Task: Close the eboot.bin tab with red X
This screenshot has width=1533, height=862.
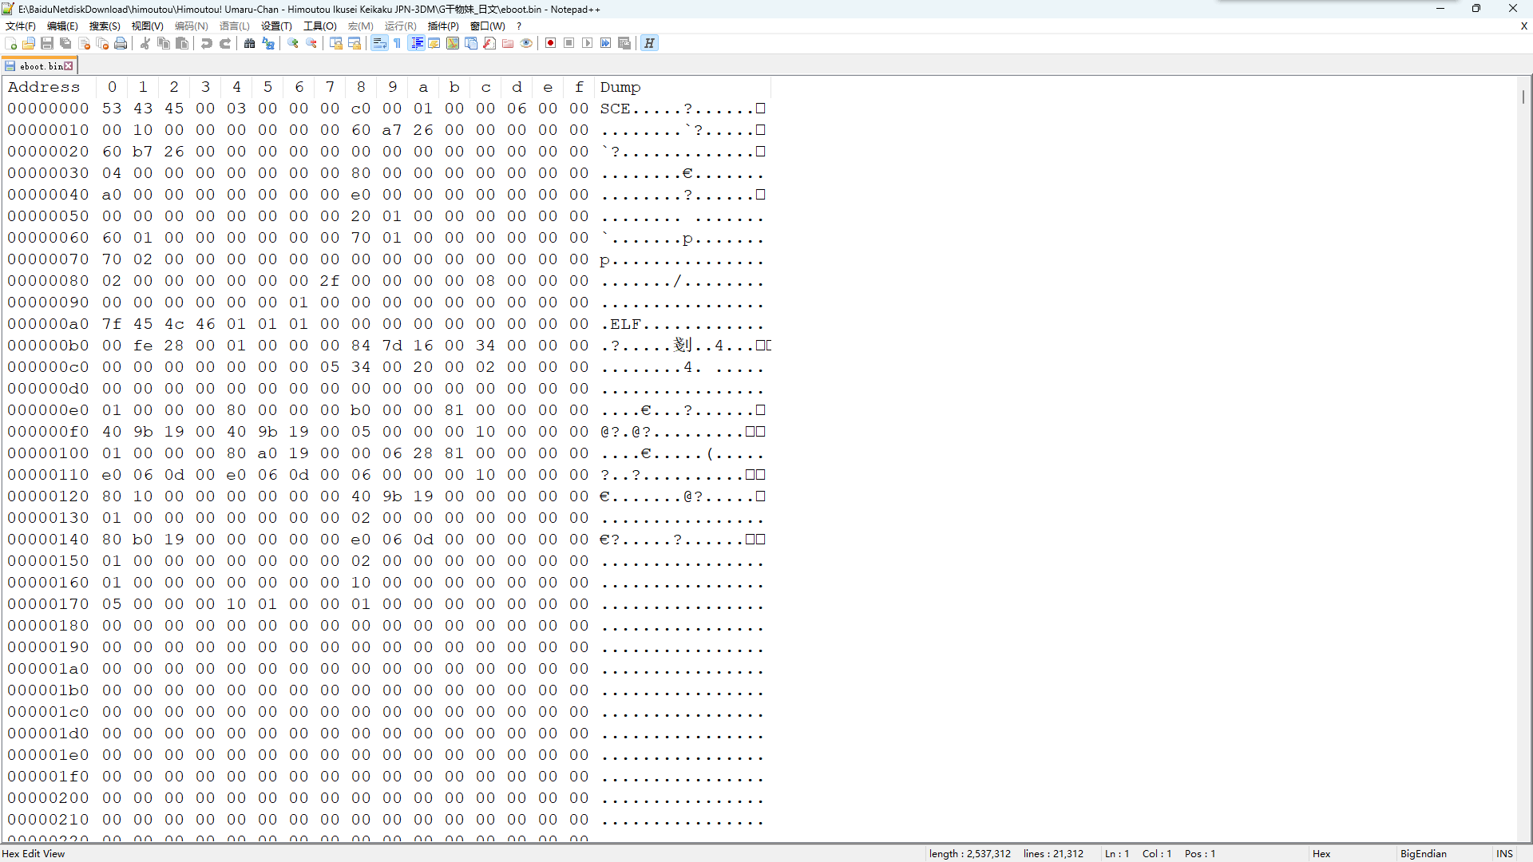Action: pyautogui.click(x=69, y=66)
